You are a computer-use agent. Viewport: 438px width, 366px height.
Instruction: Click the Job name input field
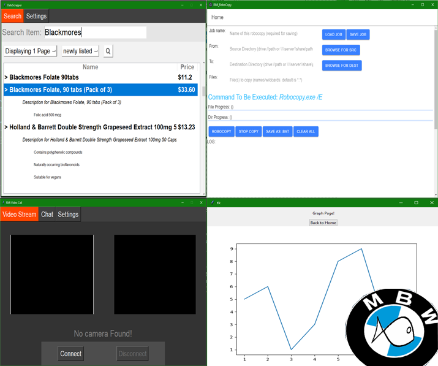pos(273,33)
